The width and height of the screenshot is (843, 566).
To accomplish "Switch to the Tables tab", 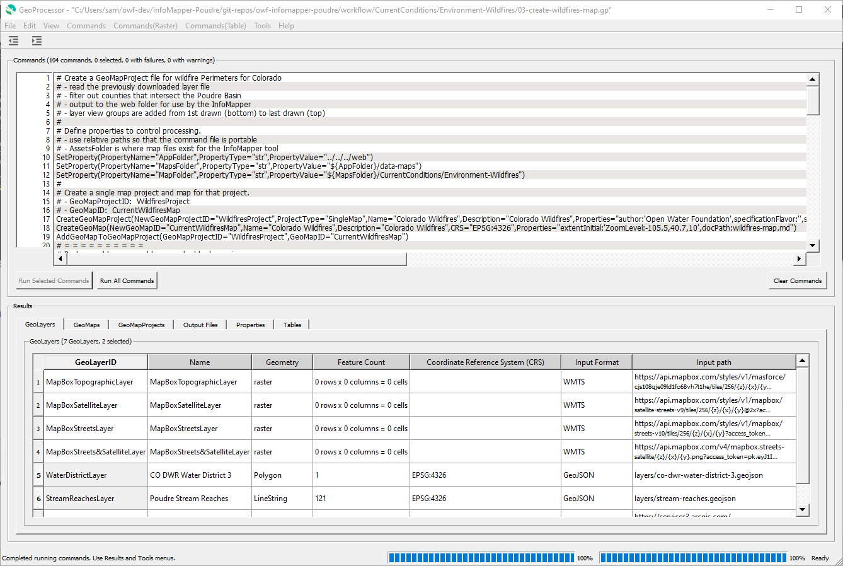I will (292, 325).
